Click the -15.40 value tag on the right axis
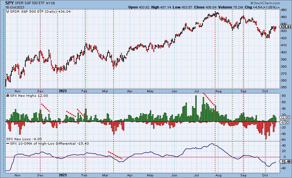Image resolution: width=292 pixels, height=178 pixels. tap(286, 161)
